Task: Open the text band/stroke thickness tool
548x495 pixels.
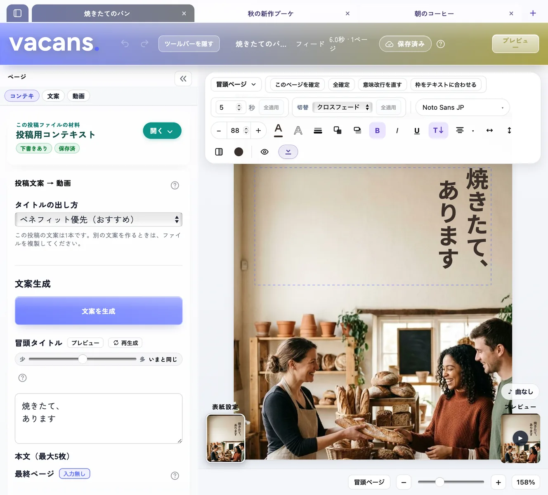Action: pos(318,130)
